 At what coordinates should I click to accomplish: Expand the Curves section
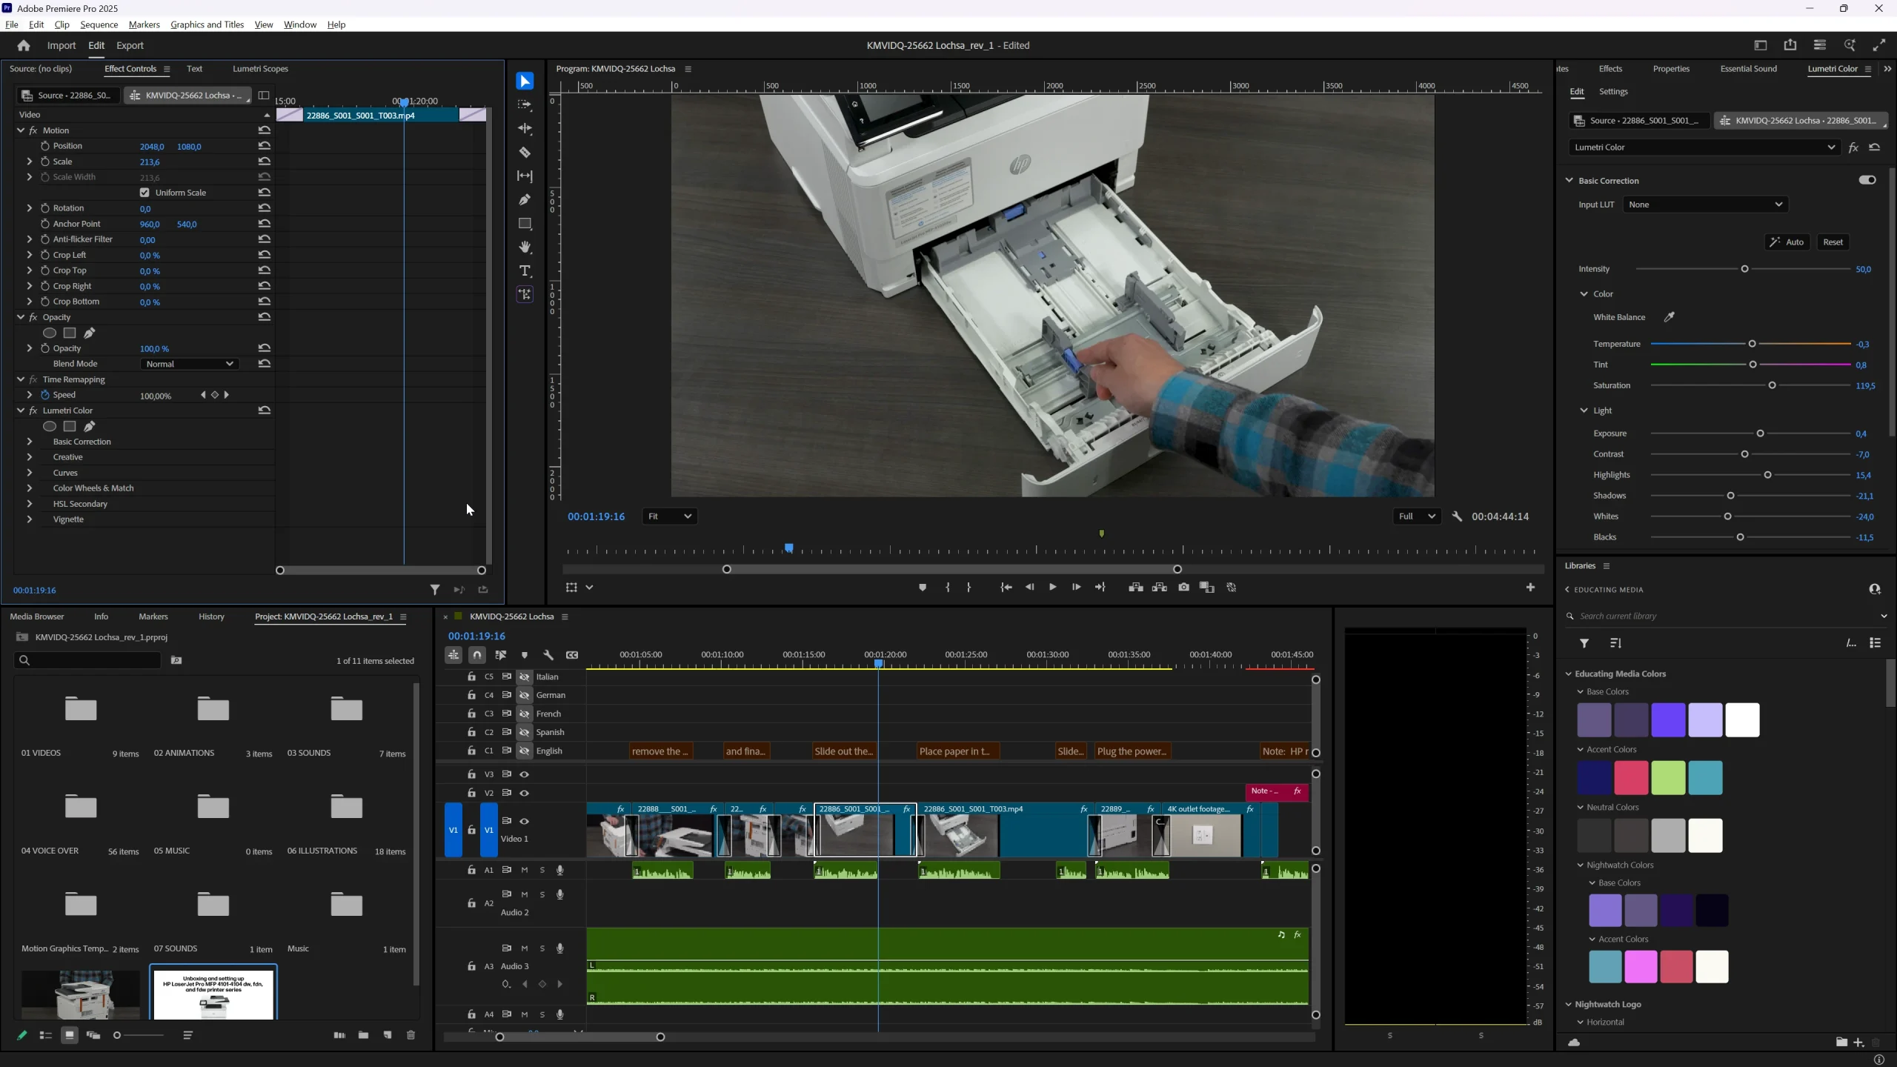[x=30, y=473]
